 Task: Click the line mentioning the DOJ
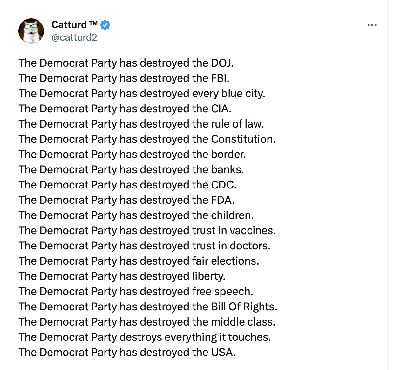tap(126, 63)
